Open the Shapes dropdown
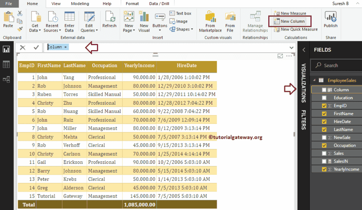 [184, 29]
